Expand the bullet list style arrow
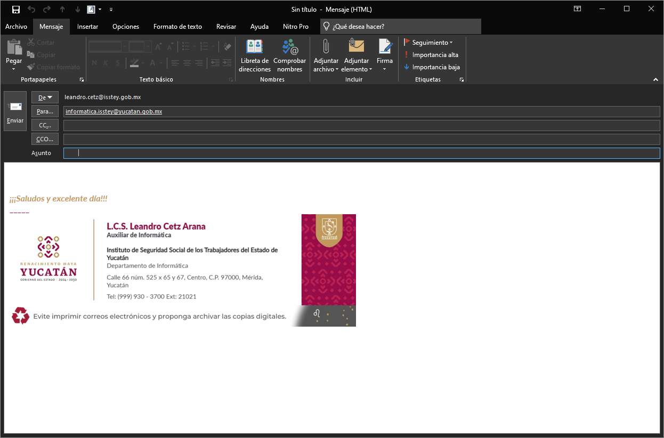 (x=195, y=47)
